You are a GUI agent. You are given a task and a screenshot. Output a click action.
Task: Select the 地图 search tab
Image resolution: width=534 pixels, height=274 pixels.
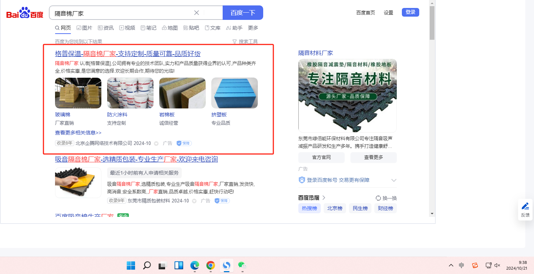[x=170, y=28]
